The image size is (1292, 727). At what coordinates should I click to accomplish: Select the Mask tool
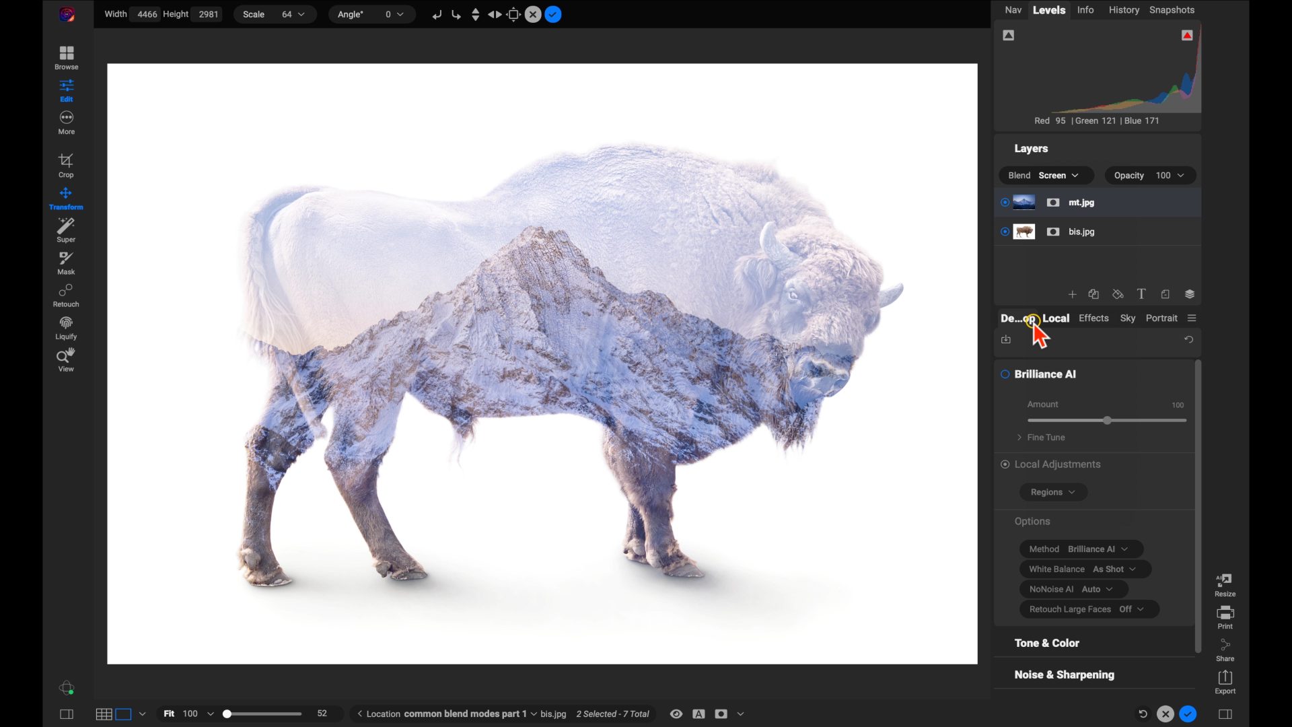[x=66, y=263]
